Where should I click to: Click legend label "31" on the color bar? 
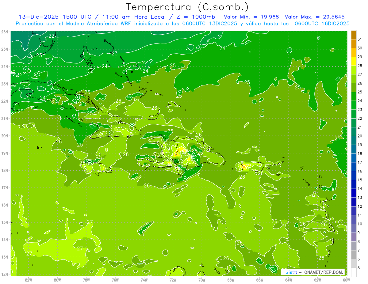[360, 39]
